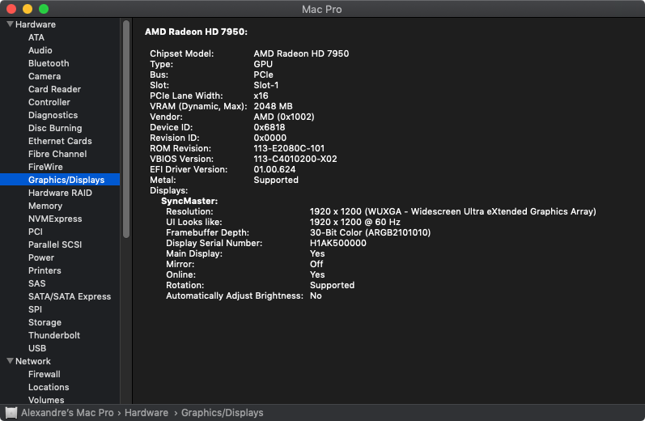The image size is (645, 421).
Task: Click UI Looks like value 1920 x 1200 @ 60 Hz
Action: click(355, 222)
